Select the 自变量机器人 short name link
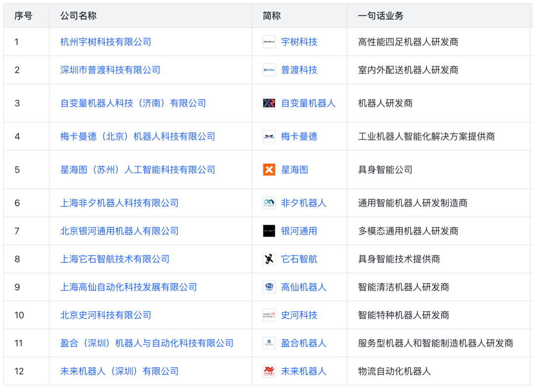The image size is (533, 390). pyautogui.click(x=308, y=103)
